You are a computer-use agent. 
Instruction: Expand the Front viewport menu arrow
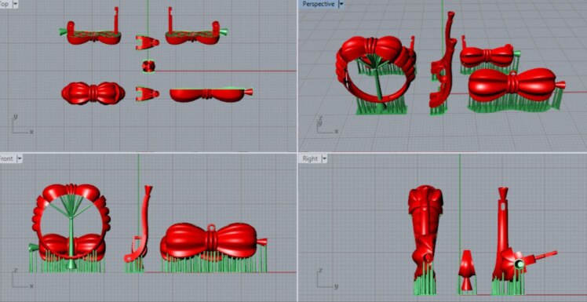pyautogui.click(x=19, y=158)
